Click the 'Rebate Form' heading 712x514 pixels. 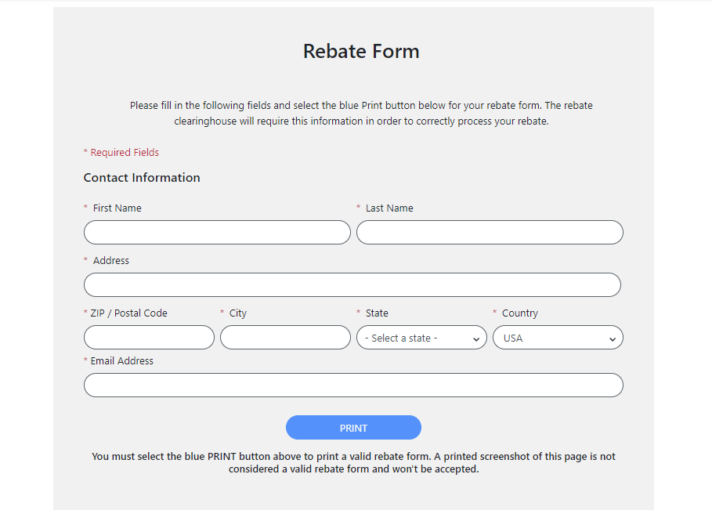click(361, 51)
